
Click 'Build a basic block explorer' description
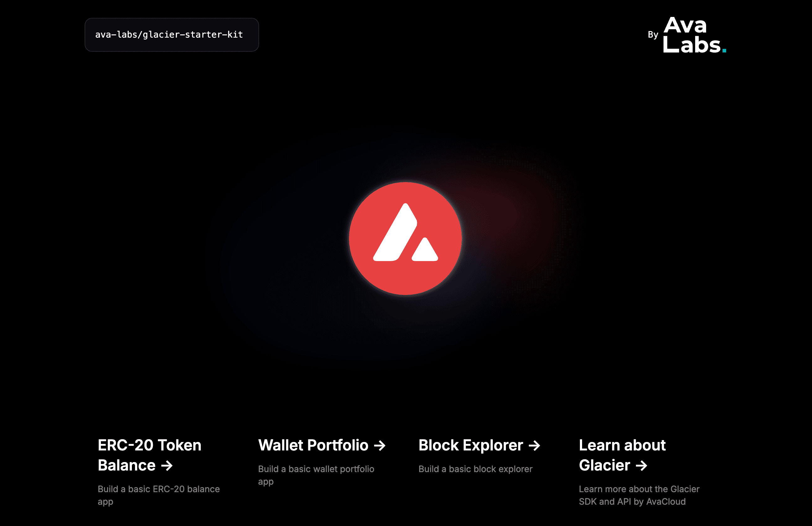475,469
